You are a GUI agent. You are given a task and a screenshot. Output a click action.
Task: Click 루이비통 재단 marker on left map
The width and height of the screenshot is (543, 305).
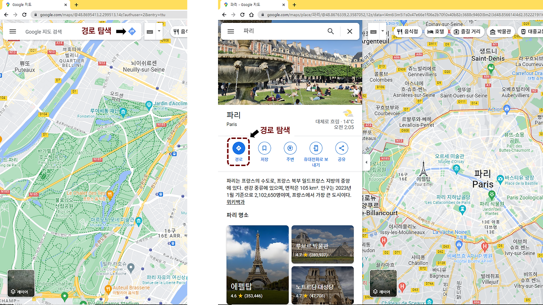[123, 111]
